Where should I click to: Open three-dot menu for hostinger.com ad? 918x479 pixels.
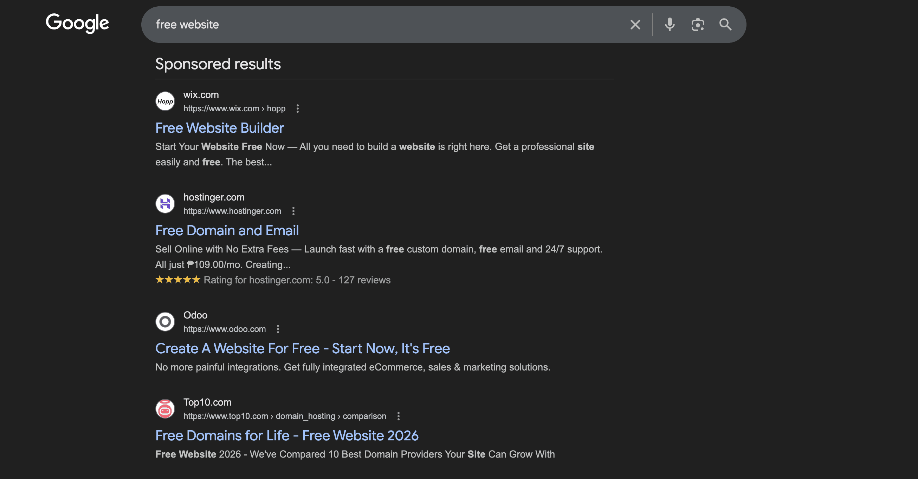tap(293, 211)
